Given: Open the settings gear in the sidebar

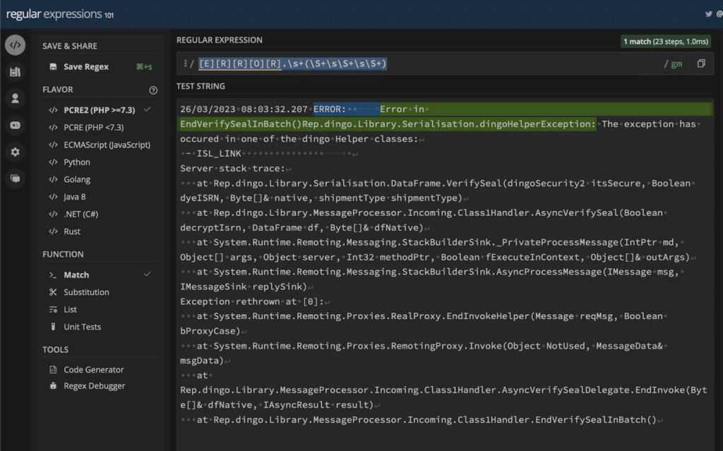Looking at the screenshot, I should click(x=15, y=152).
